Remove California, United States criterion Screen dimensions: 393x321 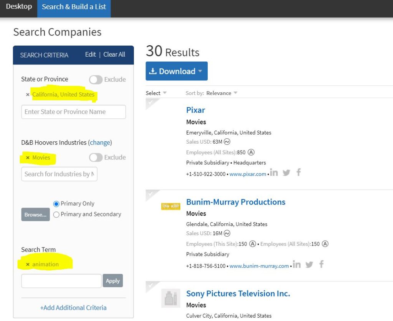pos(28,95)
